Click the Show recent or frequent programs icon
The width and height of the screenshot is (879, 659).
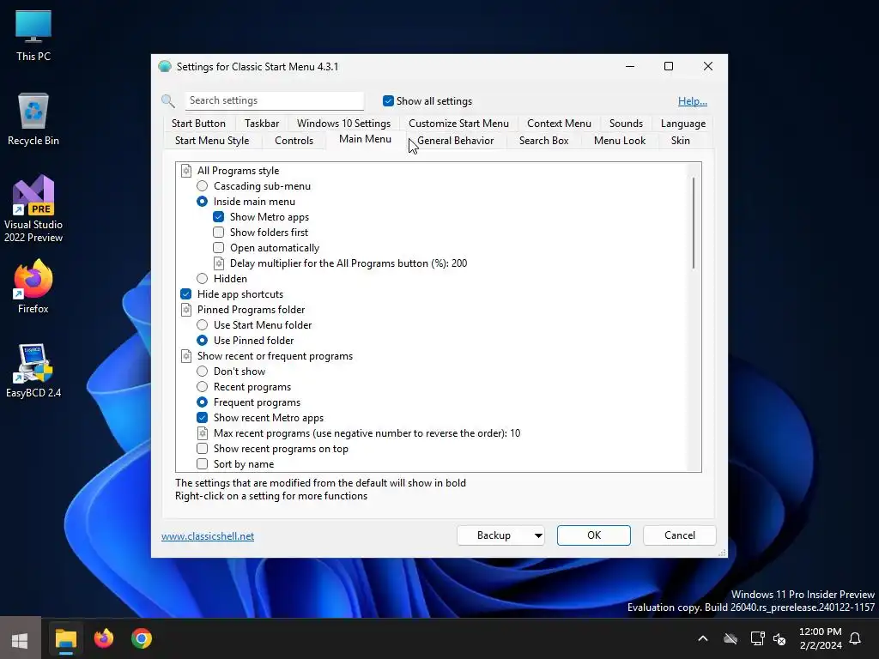coord(186,356)
